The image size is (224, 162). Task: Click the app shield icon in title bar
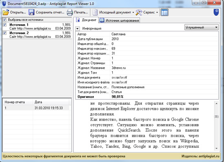point(4,4)
